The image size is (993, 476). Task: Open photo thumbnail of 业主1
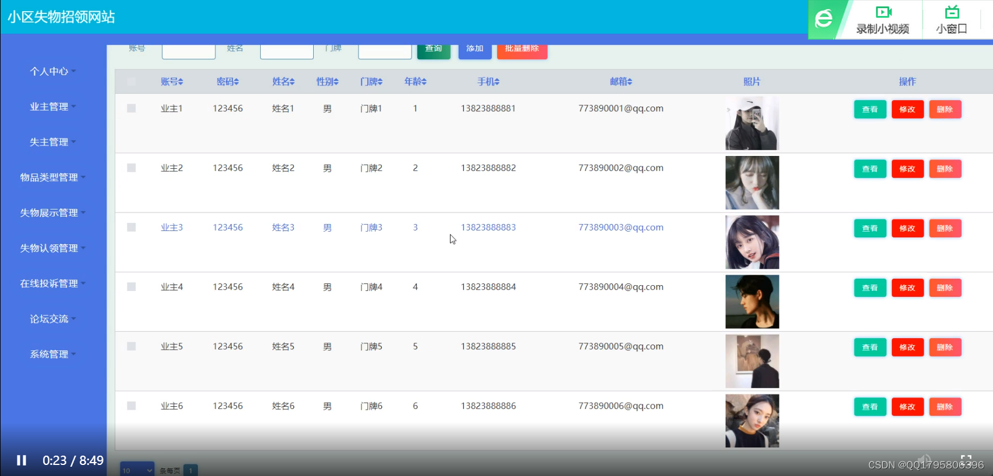752,123
